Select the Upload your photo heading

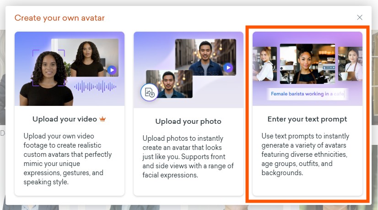pyautogui.click(x=188, y=122)
